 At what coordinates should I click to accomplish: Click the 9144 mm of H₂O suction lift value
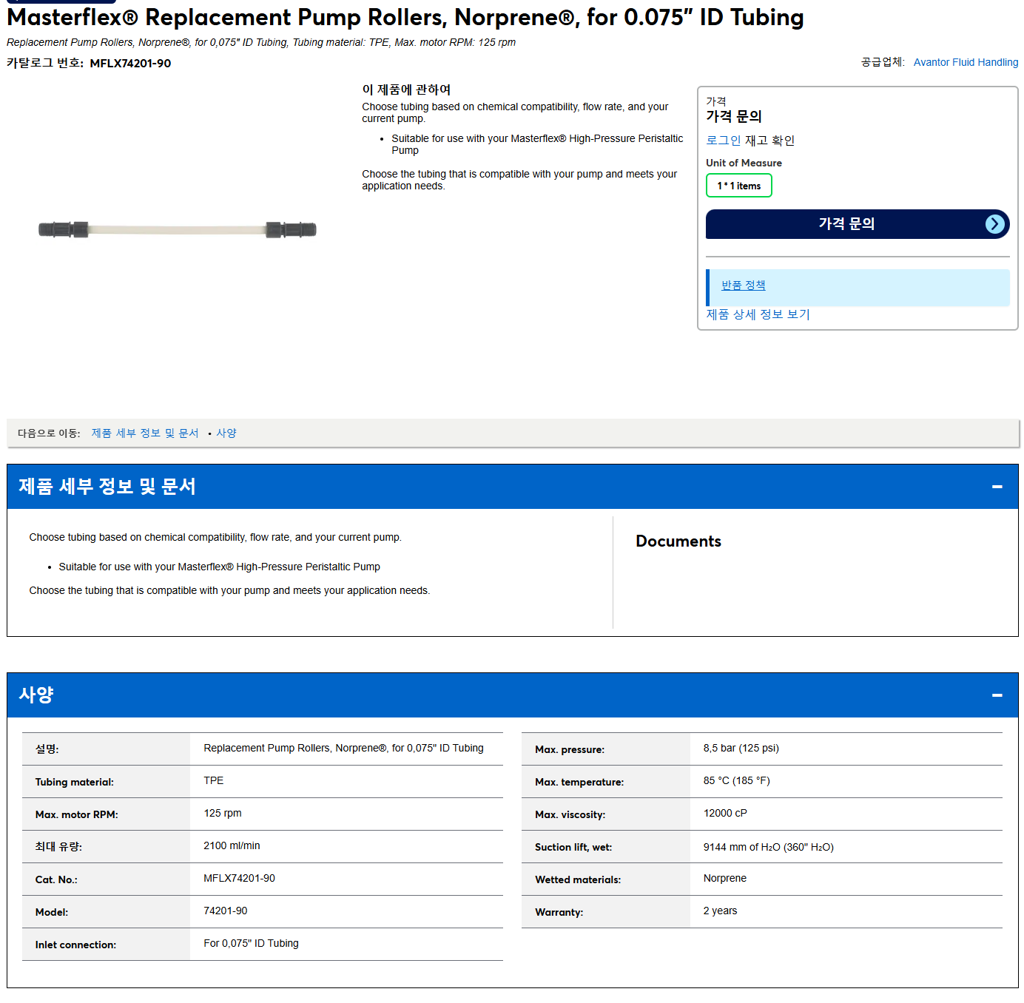pos(768,848)
